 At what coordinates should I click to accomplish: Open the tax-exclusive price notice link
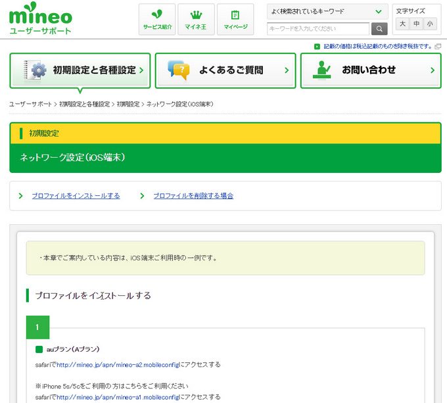pyautogui.click(x=378, y=46)
